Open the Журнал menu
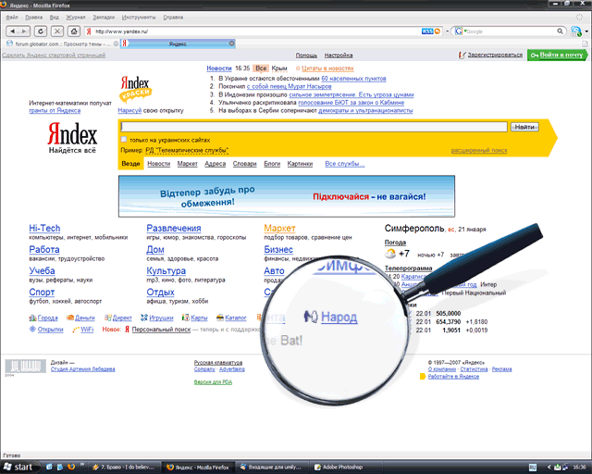592x474 pixels. 76,18
